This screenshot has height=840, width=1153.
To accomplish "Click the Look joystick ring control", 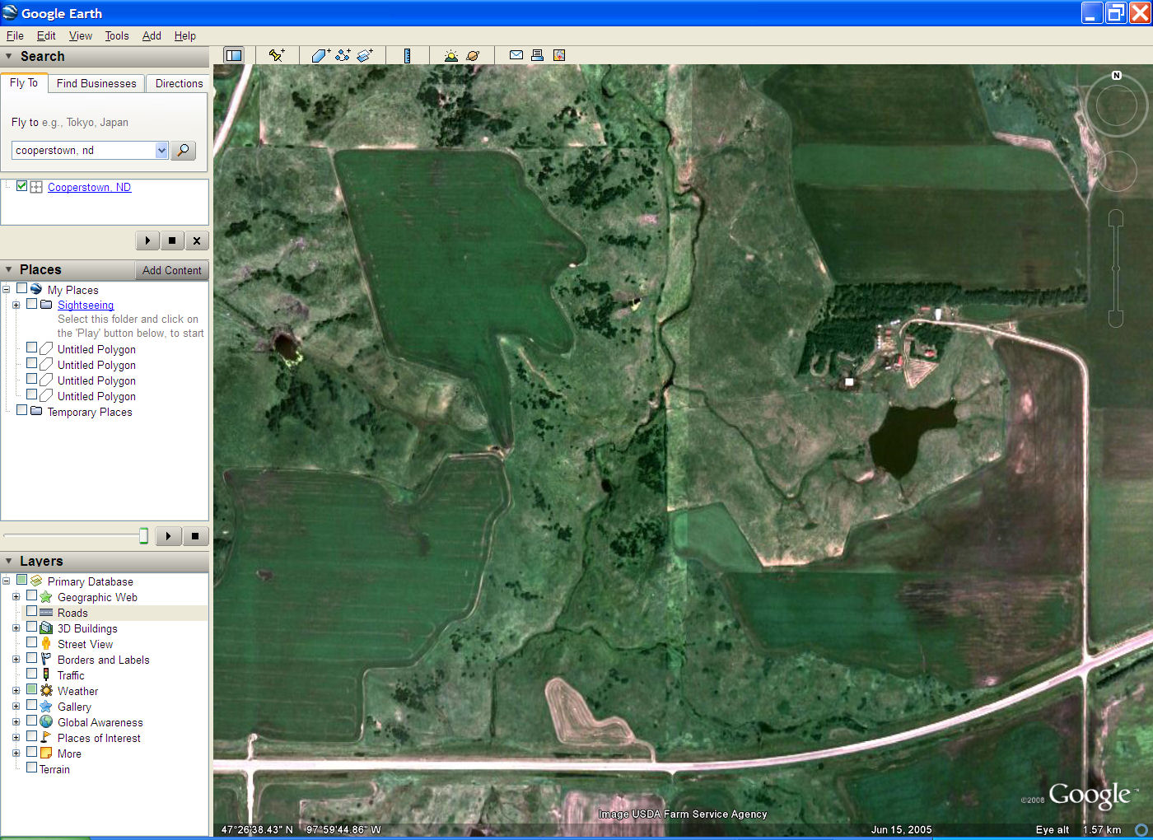I will [x=1116, y=106].
